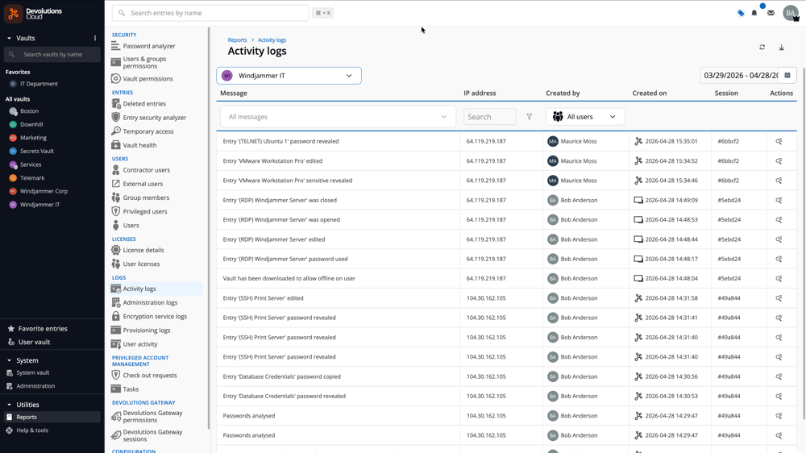Collapse the Utilities section

pyautogui.click(x=9, y=405)
